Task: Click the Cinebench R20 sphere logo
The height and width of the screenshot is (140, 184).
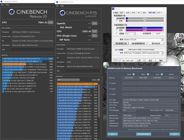Action: tap(11, 12)
